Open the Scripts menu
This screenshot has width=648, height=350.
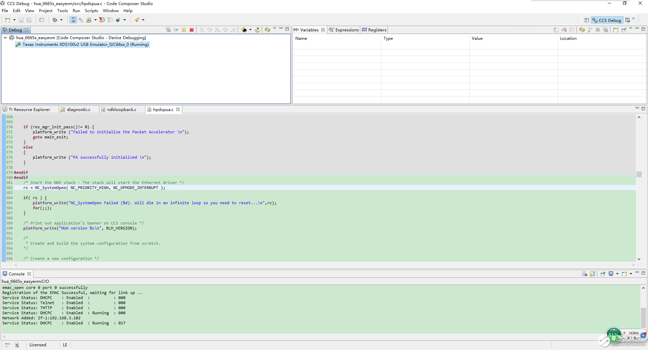pyautogui.click(x=91, y=11)
